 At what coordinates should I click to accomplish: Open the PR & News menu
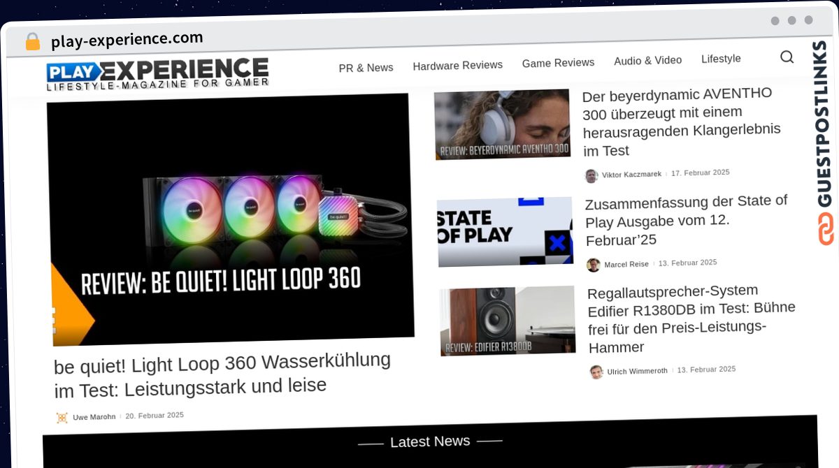tap(366, 68)
